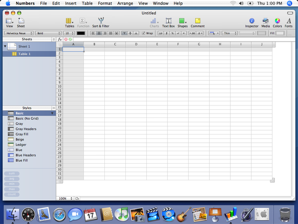
Task: Align cell content to bottom
Action: click(136, 33)
